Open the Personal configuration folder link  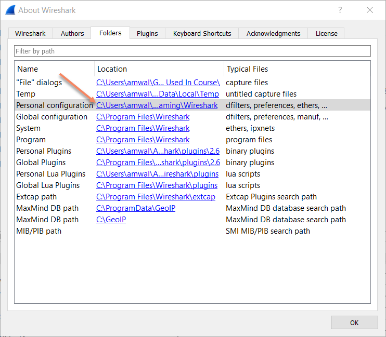coord(157,105)
